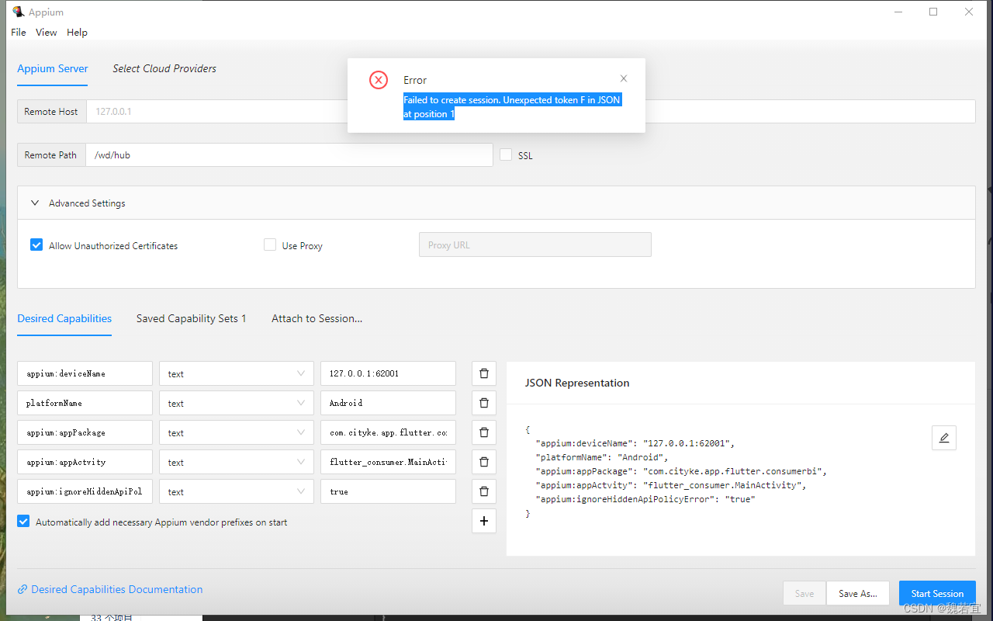Image resolution: width=993 pixels, height=621 pixels.
Task: Open the Saved Capability Sets tab
Action: click(x=191, y=318)
